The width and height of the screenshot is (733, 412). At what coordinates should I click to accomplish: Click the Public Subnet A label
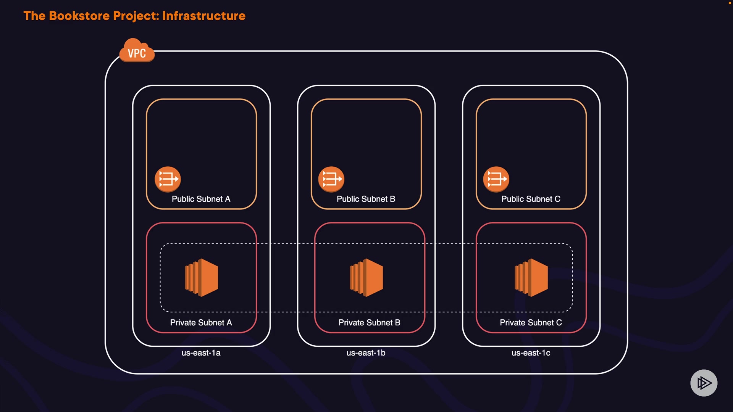[201, 199]
